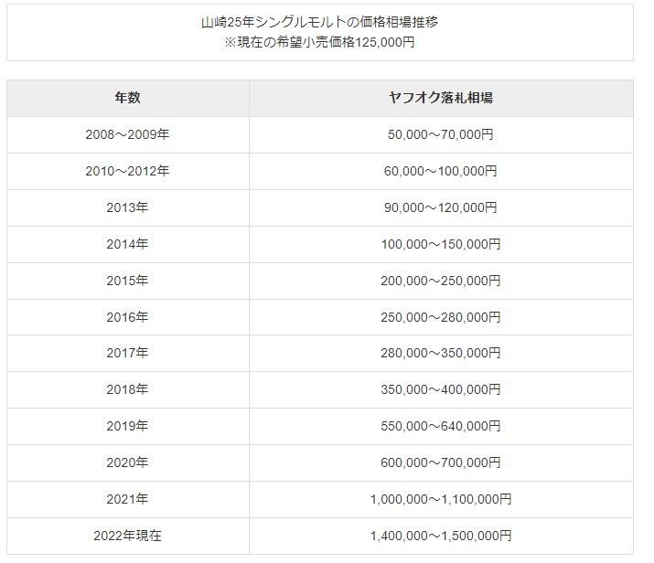Select the 2021年 year cell
Image resolution: width=654 pixels, height=563 pixels.
[127, 499]
